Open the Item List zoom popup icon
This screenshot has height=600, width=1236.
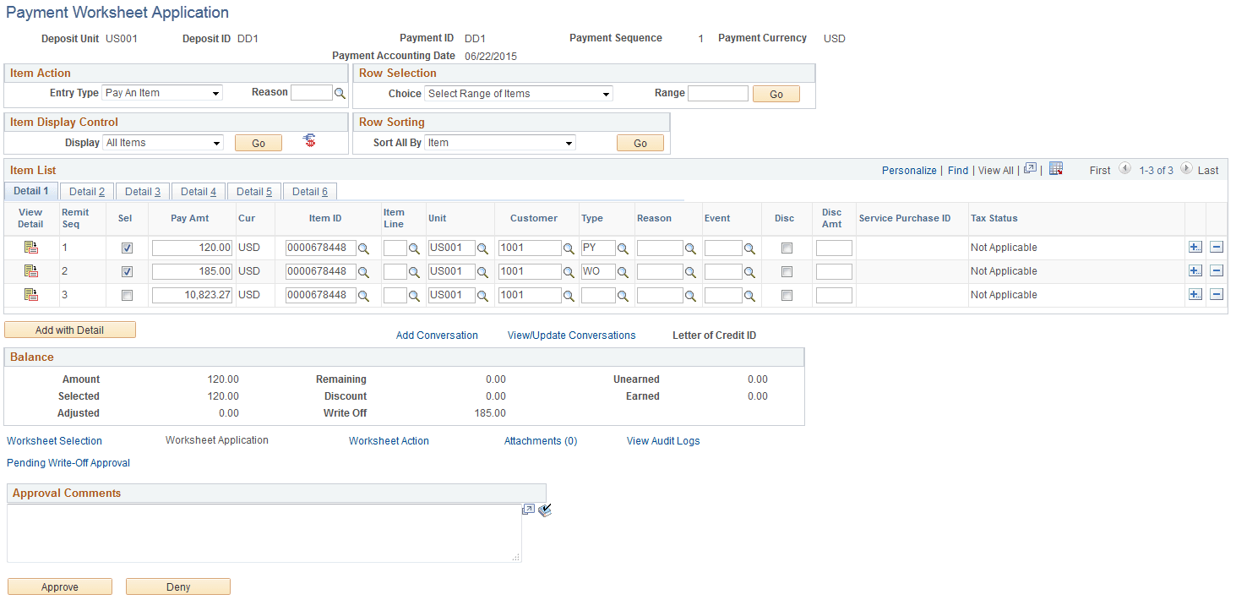click(1030, 168)
